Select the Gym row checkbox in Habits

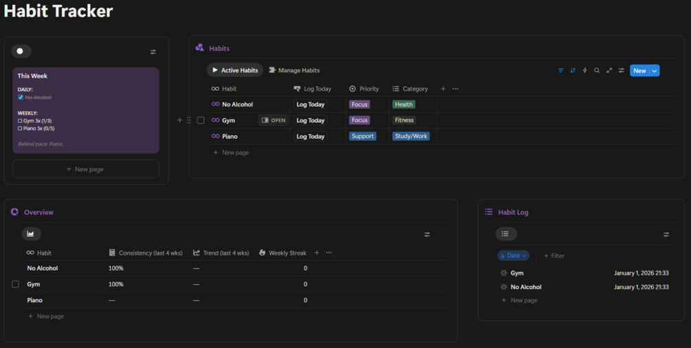201,120
